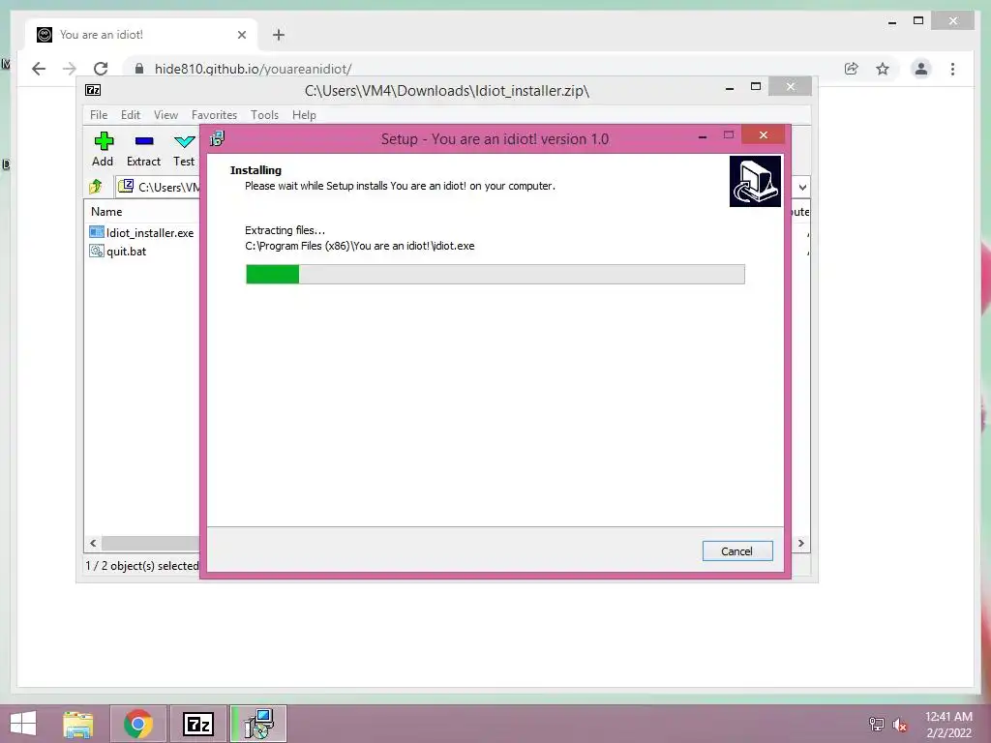The height and width of the screenshot is (743, 991).
Task: Click the muted volume tray icon
Action: 900,725
